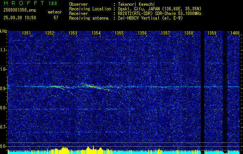The image size is (243, 154).
Task: Click the observer name Takanori Kawachi
Action: coord(136,4)
